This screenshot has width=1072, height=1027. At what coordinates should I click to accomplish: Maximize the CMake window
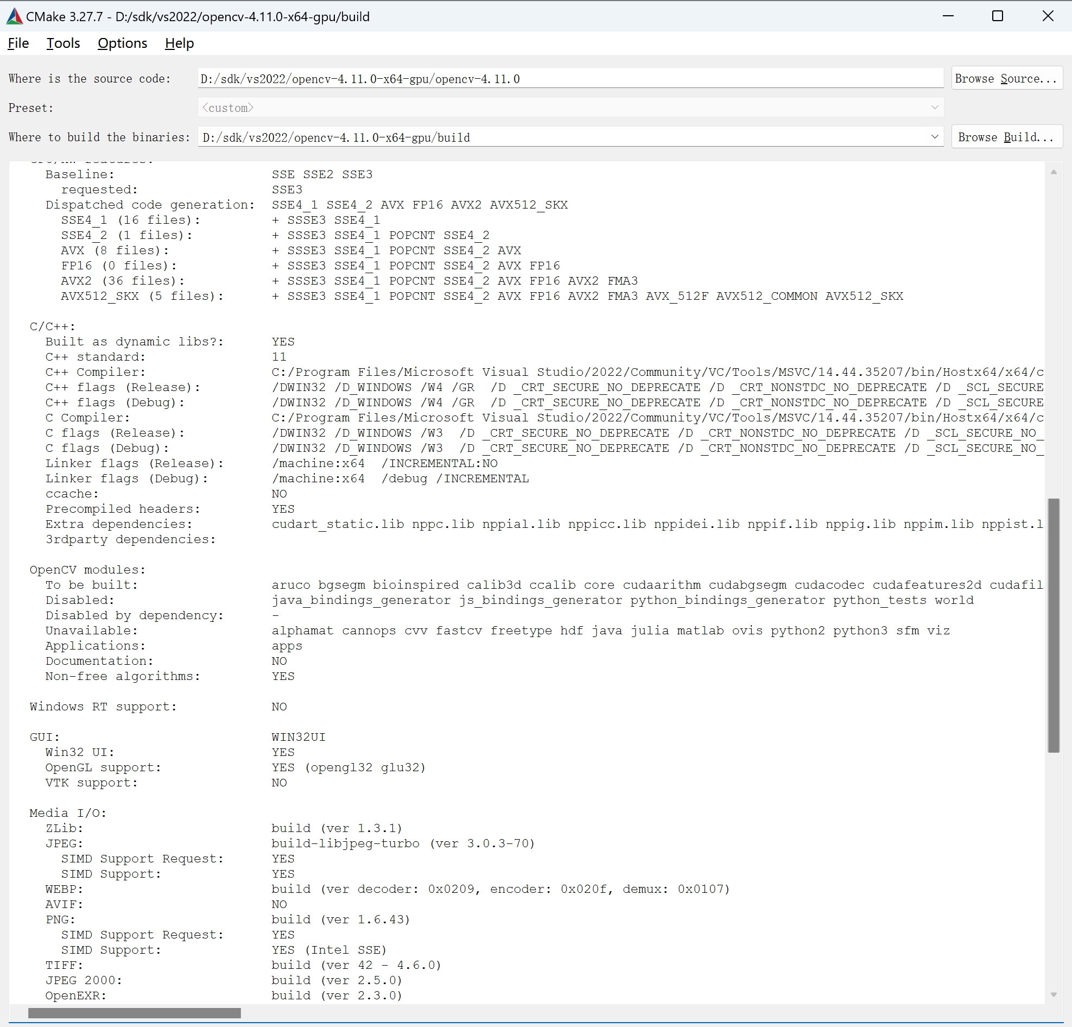tap(997, 16)
